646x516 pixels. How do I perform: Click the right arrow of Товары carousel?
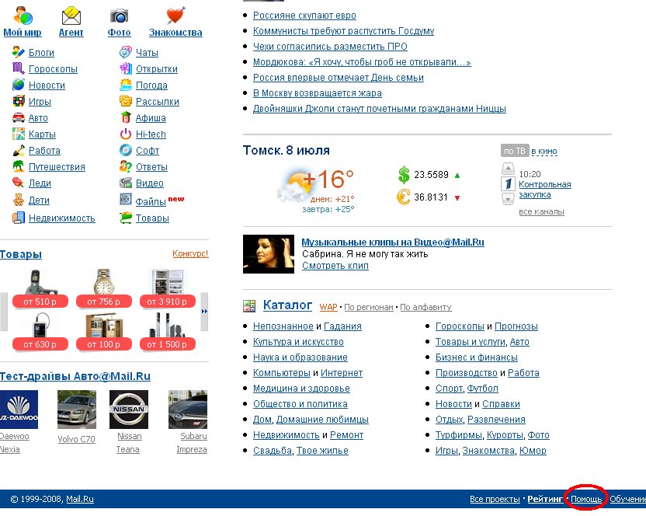tap(204, 312)
